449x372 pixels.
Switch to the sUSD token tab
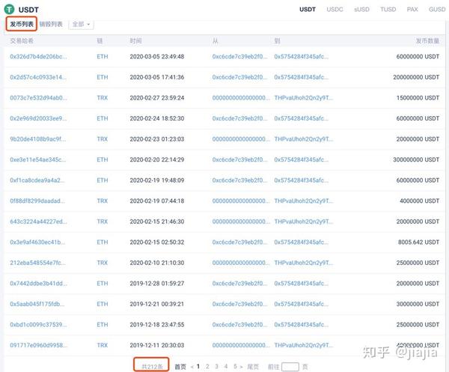click(x=361, y=10)
